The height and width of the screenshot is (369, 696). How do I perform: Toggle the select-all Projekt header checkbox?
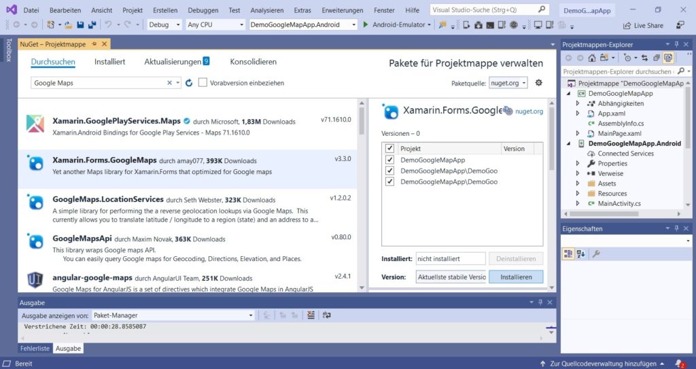(x=389, y=148)
